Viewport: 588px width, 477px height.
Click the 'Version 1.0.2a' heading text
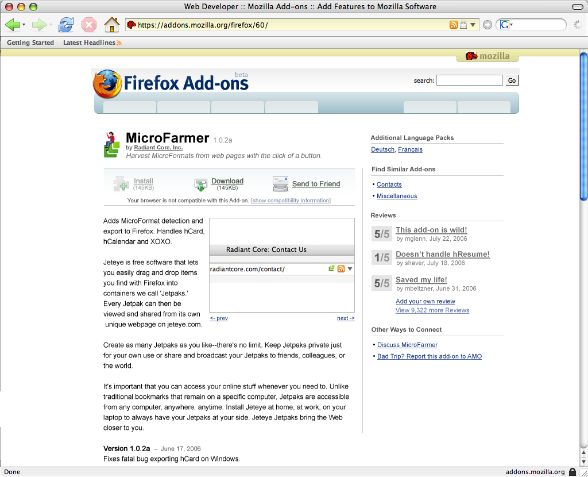point(126,448)
